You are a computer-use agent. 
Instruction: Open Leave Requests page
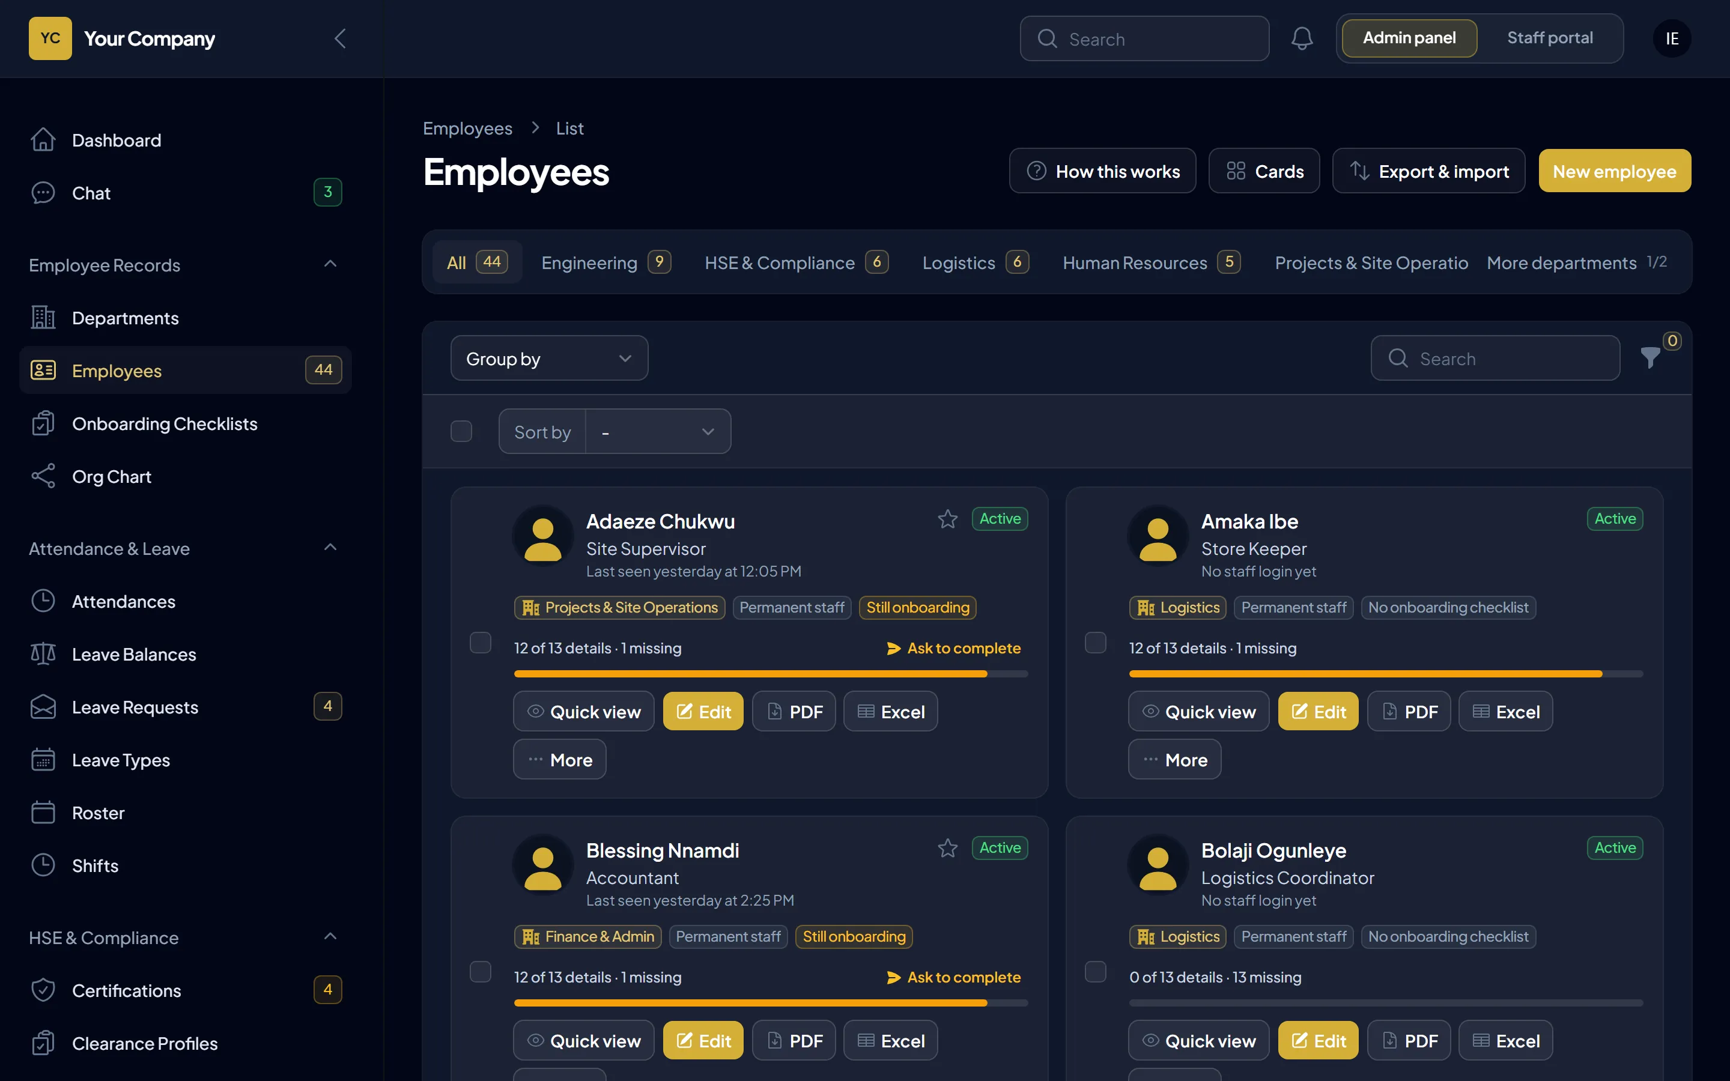(186, 707)
